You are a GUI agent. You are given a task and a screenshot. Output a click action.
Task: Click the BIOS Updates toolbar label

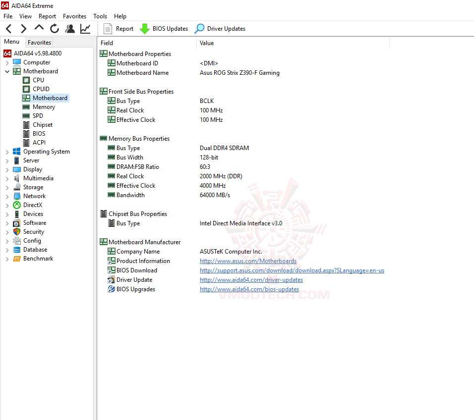170,29
